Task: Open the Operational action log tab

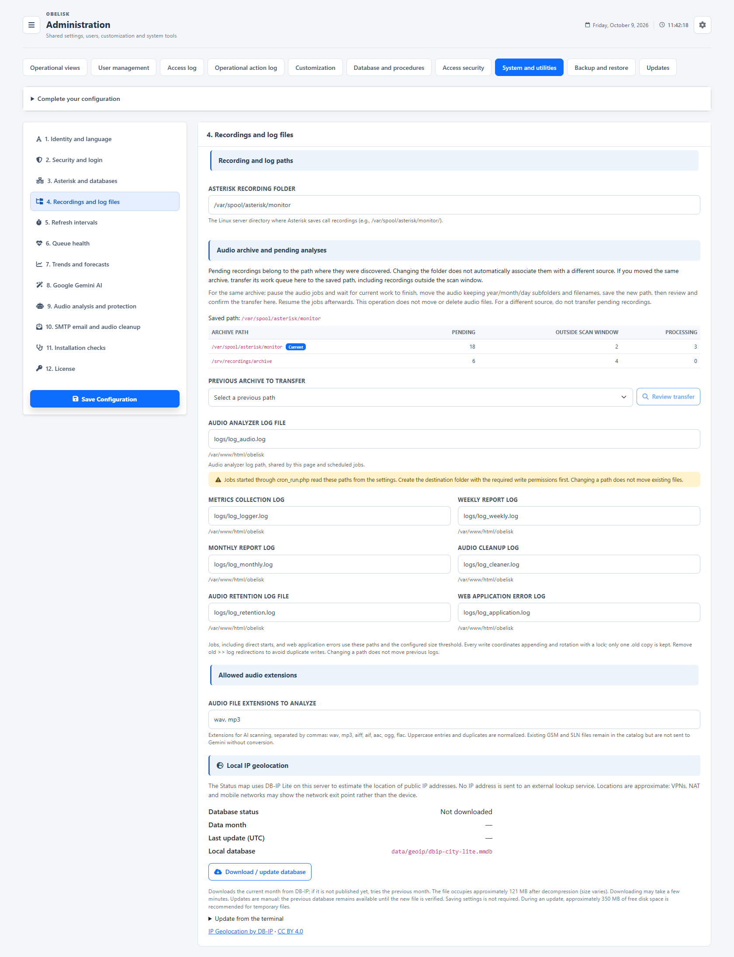Action: click(x=246, y=68)
